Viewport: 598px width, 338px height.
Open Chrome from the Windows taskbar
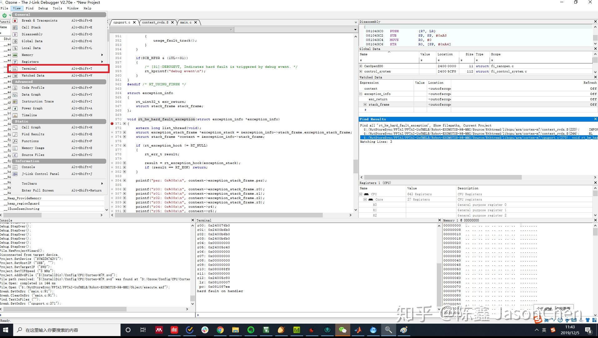pos(220,330)
